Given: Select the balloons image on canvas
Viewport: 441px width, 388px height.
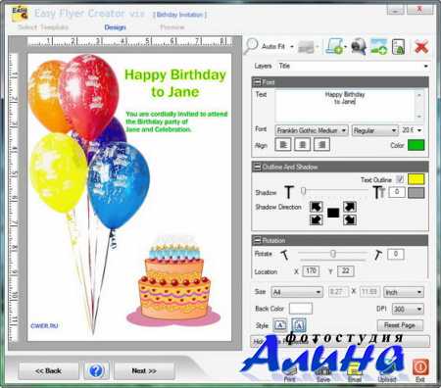Looking at the screenshot, I should (89, 193).
